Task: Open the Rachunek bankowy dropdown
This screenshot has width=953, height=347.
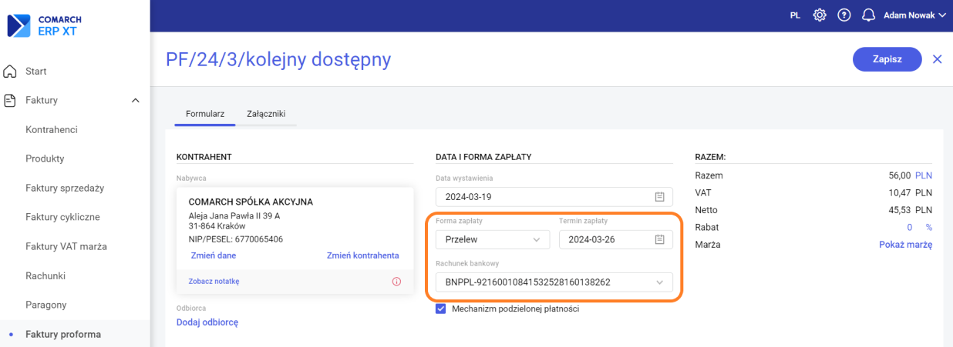Action: [x=554, y=282]
